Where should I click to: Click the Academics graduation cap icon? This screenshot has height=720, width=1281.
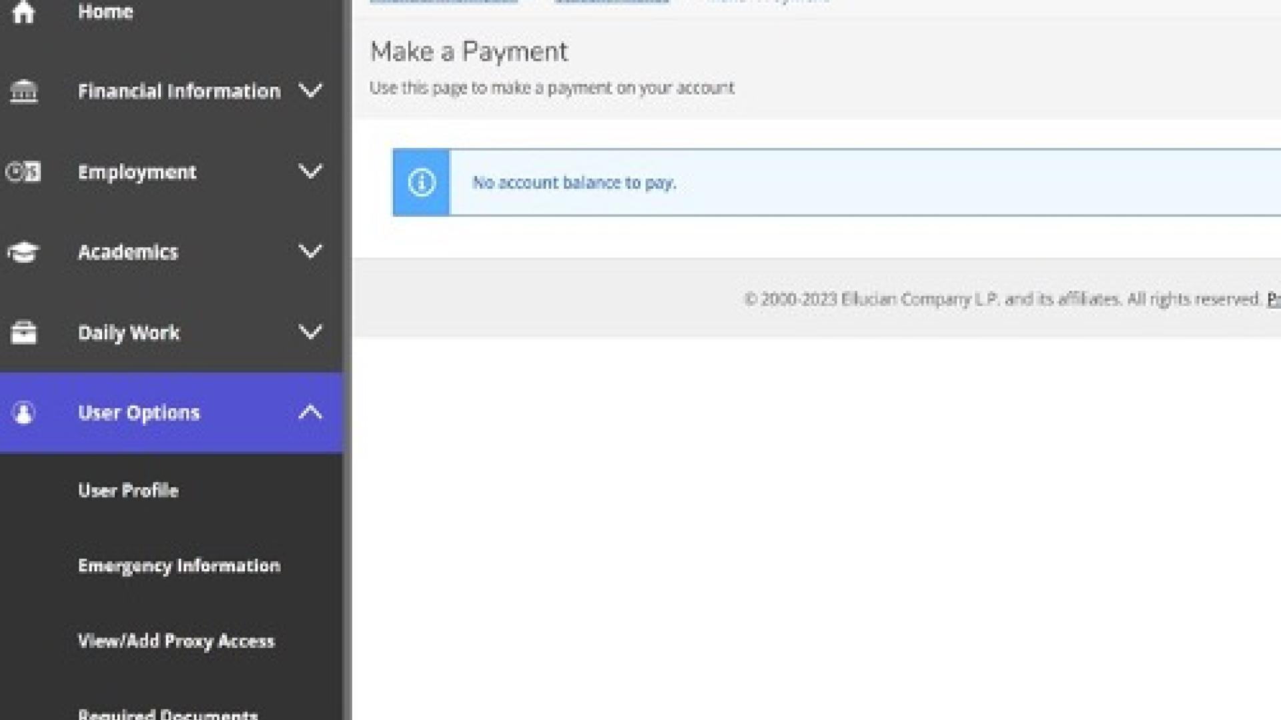tap(23, 252)
